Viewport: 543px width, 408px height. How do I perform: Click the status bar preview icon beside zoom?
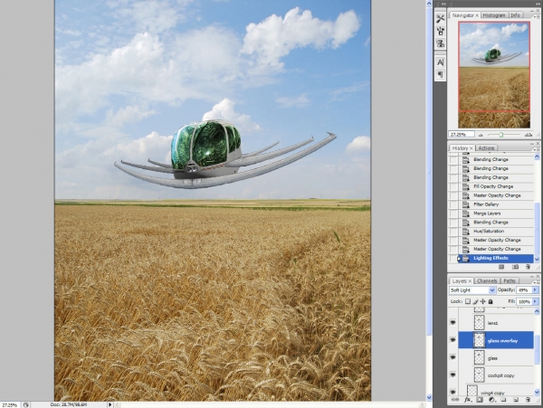click(x=26, y=404)
